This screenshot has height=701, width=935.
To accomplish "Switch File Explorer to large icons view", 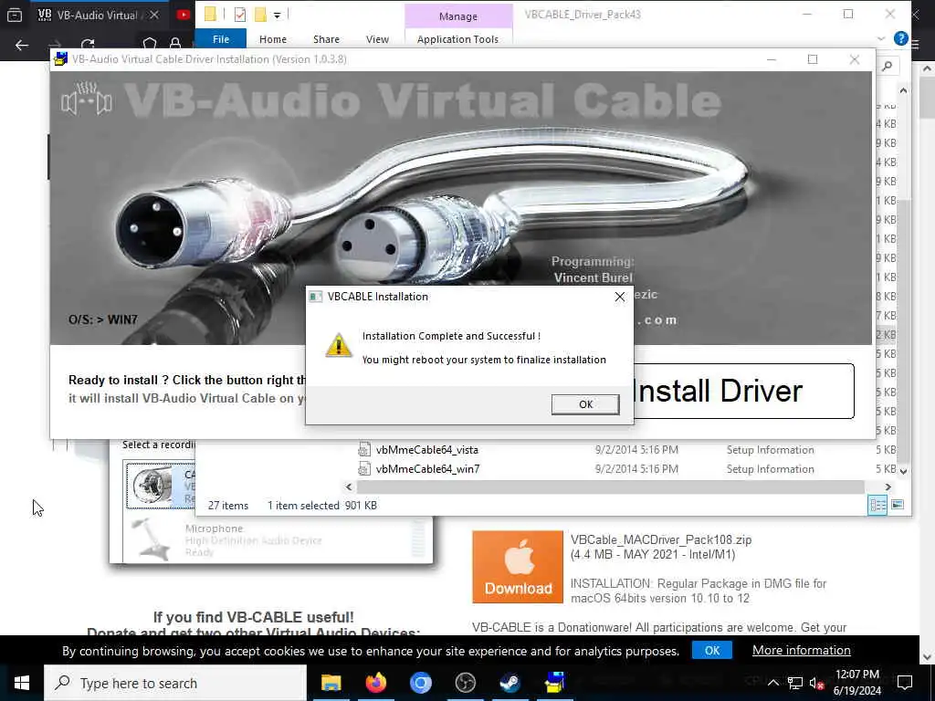I will [x=898, y=505].
